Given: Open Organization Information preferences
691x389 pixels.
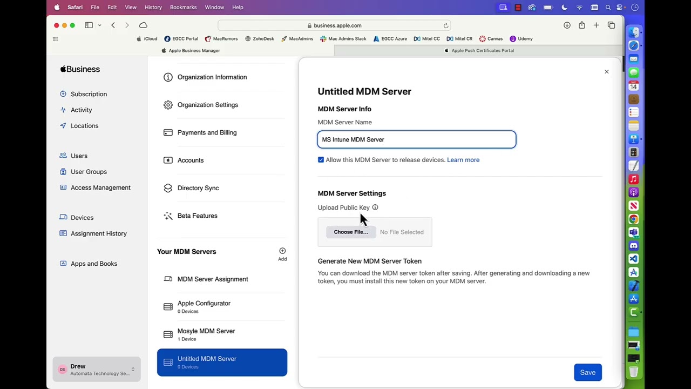Looking at the screenshot, I should tap(222, 77).
